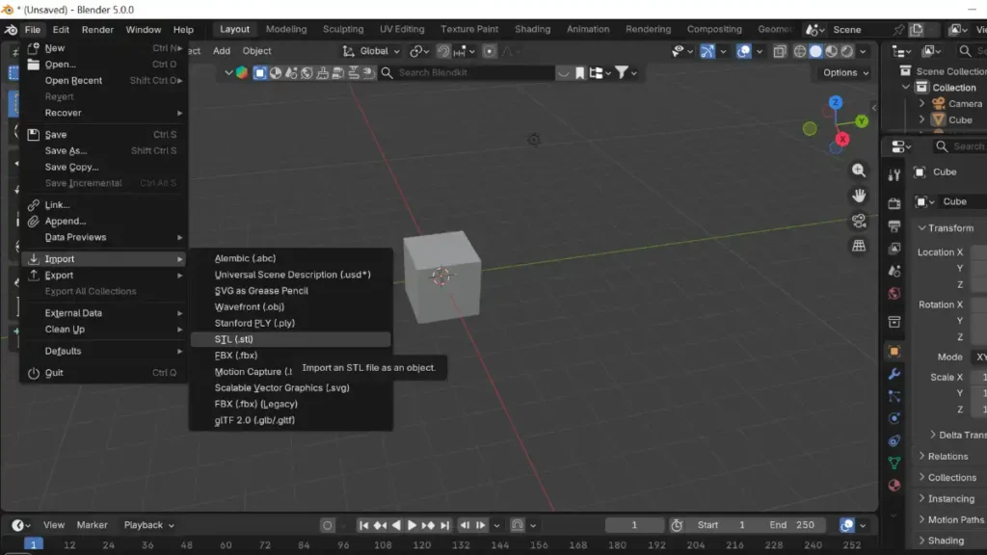Open the Global transform orientation dropdown
Image resolution: width=987 pixels, height=555 pixels.
click(371, 51)
